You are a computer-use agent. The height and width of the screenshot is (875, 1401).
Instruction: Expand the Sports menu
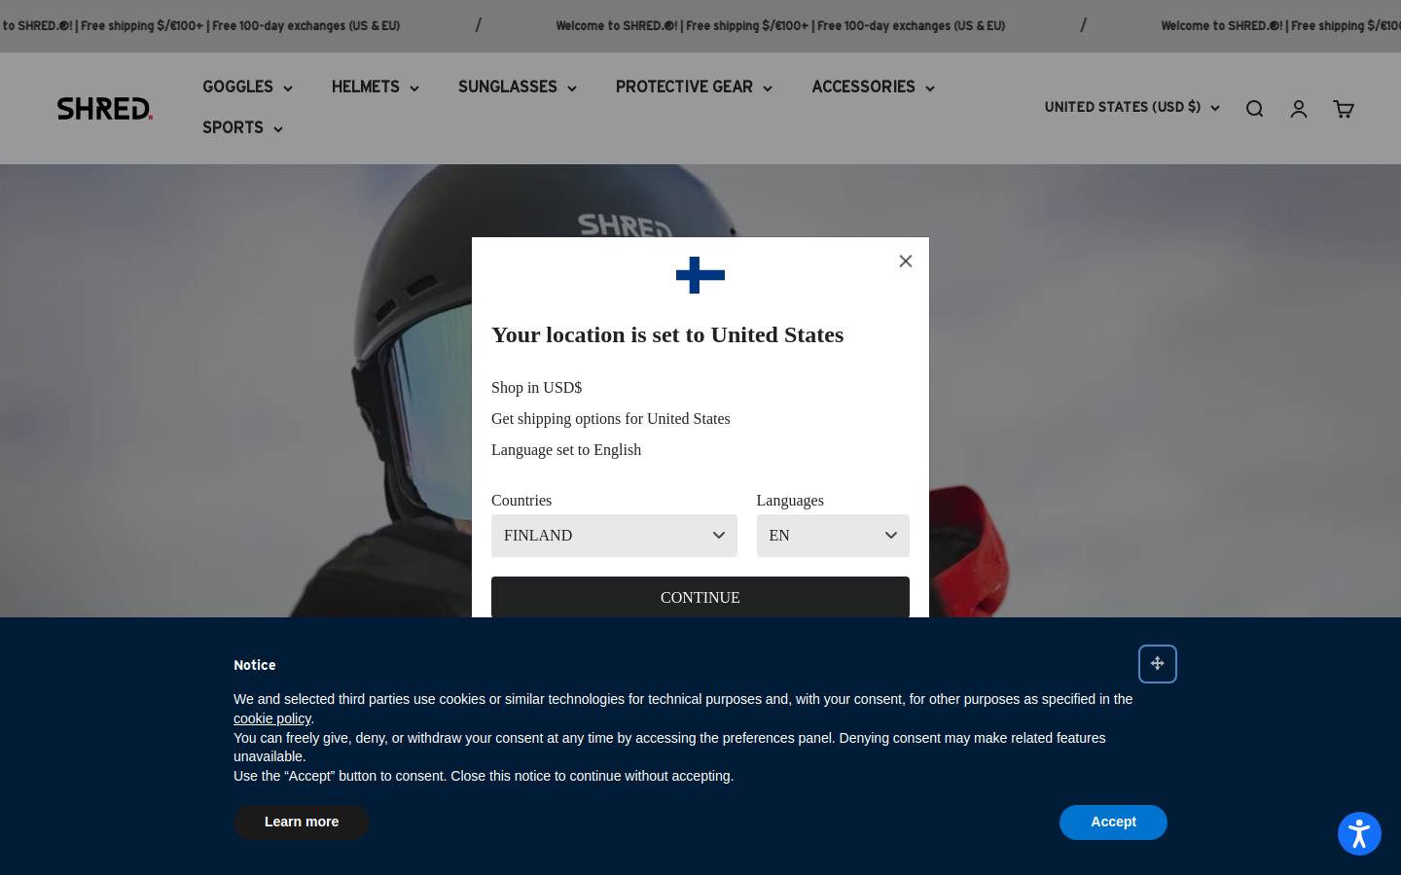coord(242,128)
